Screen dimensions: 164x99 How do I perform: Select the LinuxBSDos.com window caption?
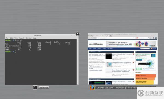116,88
